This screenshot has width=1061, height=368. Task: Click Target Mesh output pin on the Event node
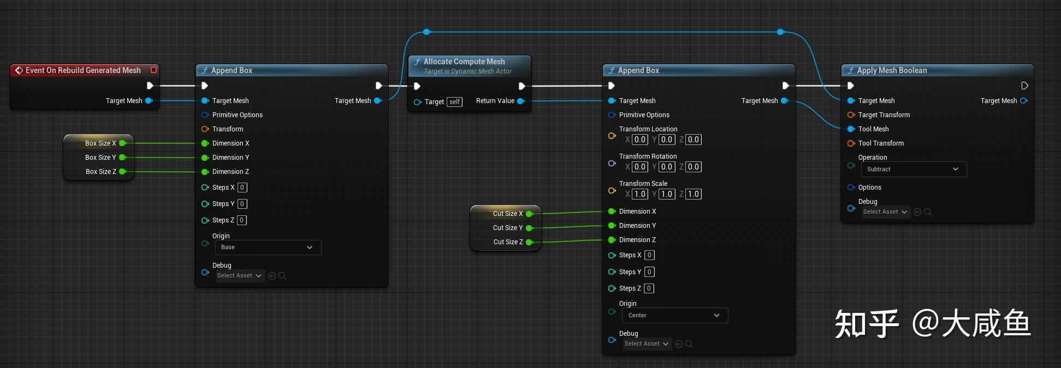click(149, 100)
